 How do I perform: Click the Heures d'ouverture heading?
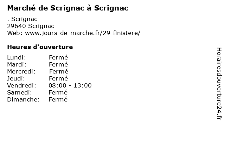(40, 47)
